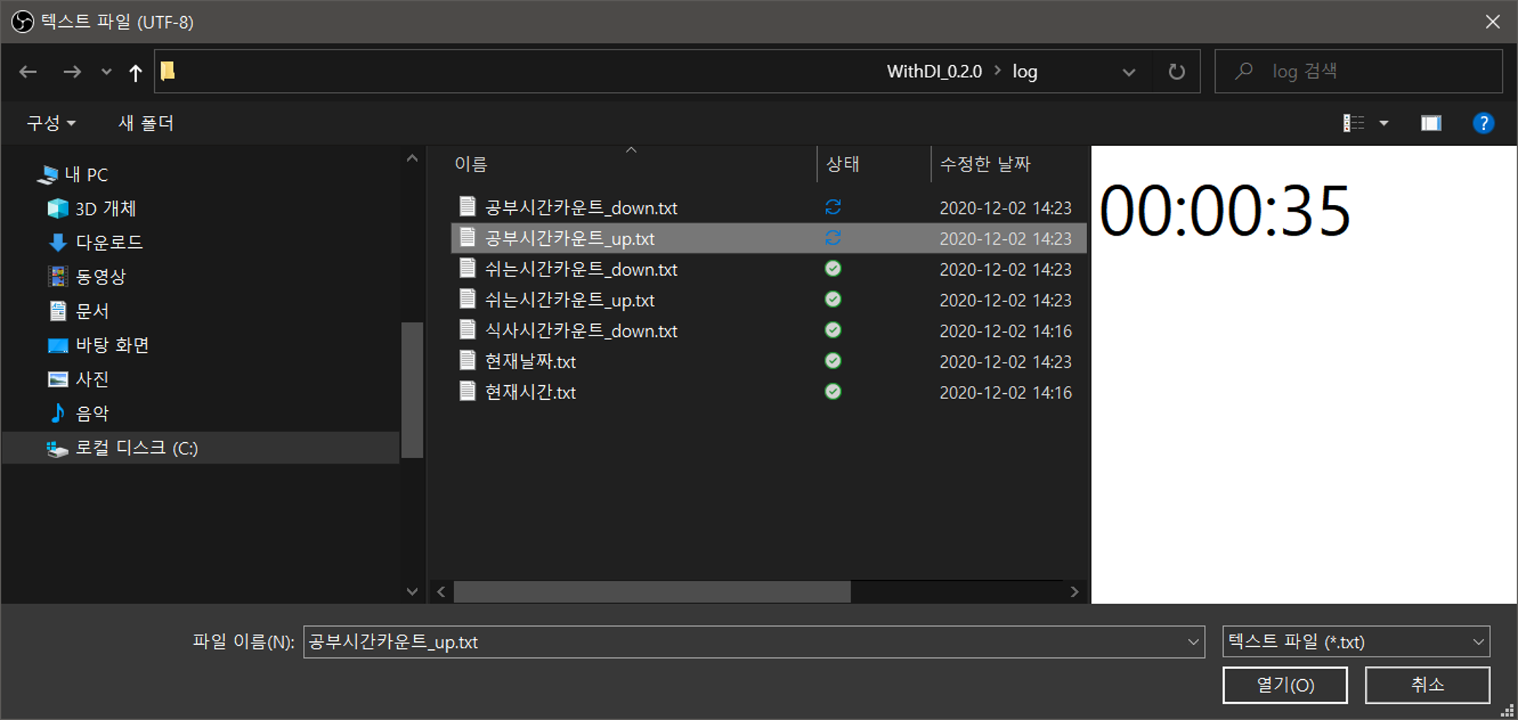This screenshot has width=1518, height=720.
Task: Open the Help question mark icon
Action: click(1484, 123)
